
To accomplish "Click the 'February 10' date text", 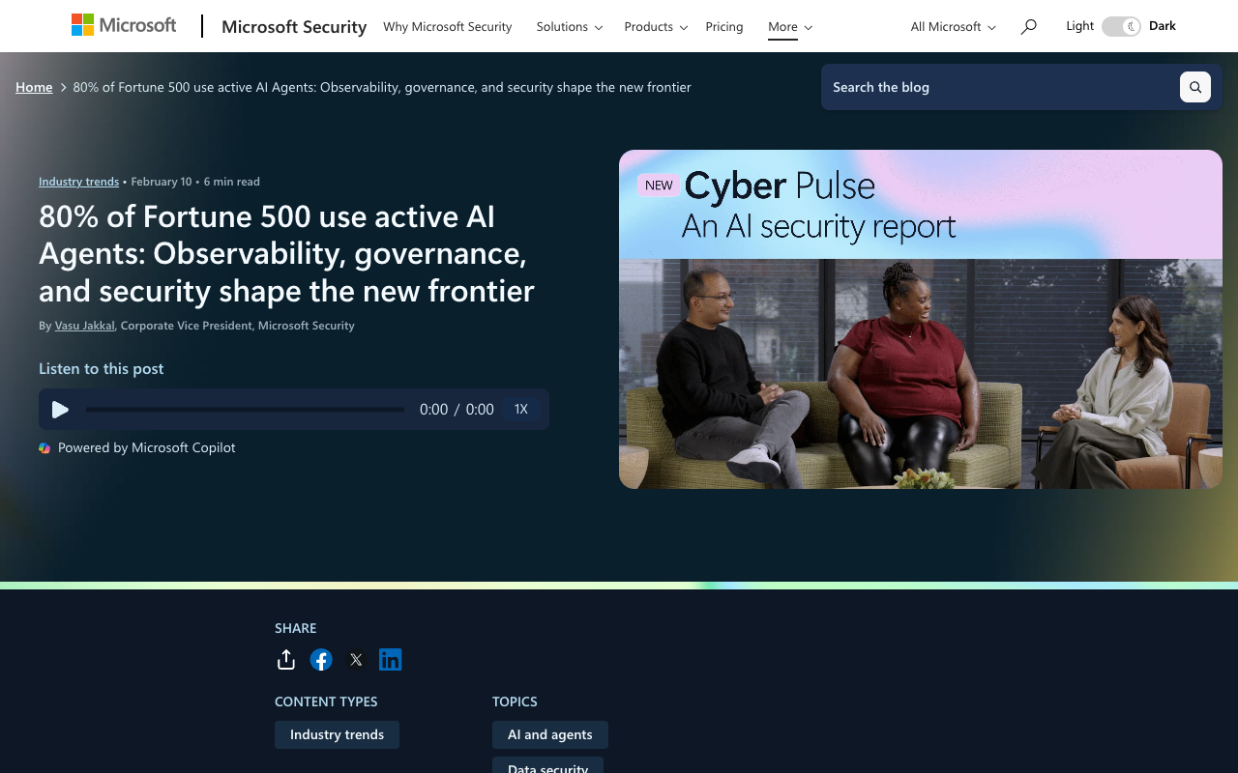I will tap(162, 182).
